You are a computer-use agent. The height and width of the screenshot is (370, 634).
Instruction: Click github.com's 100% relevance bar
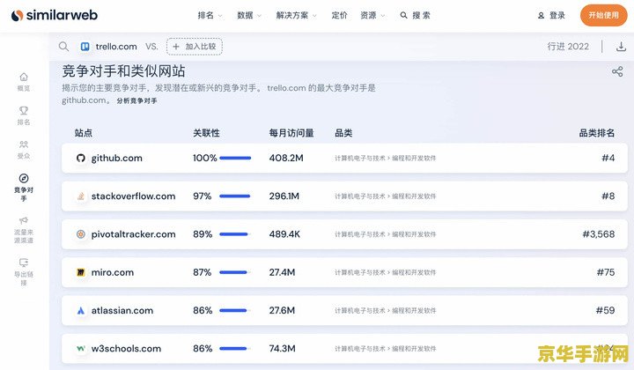(x=235, y=158)
